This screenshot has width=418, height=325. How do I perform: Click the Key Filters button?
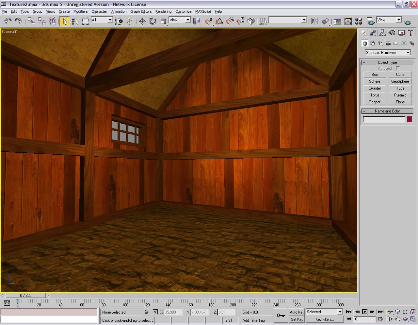click(x=324, y=319)
